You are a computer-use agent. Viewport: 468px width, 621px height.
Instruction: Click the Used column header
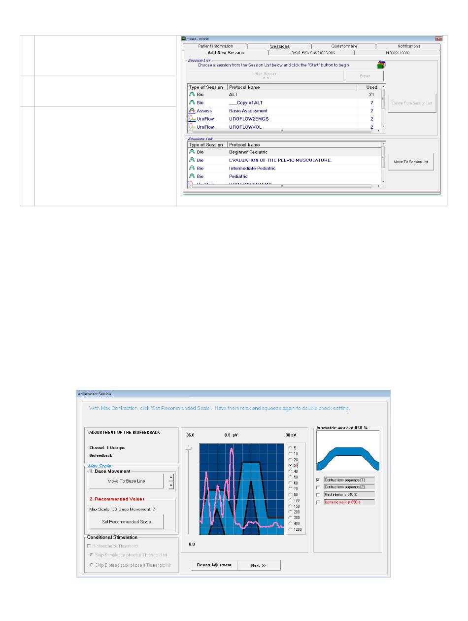(x=369, y=87)
